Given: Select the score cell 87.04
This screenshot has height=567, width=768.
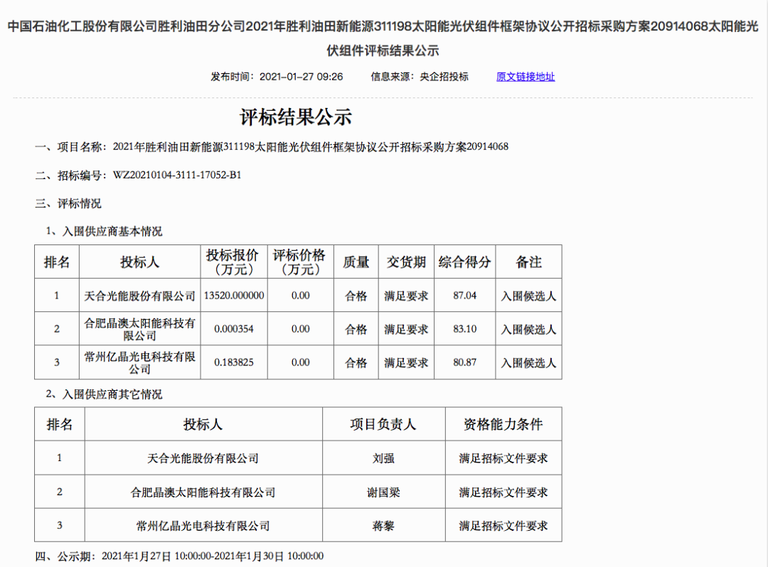Looking at the screenshot, I should [464, 296].
